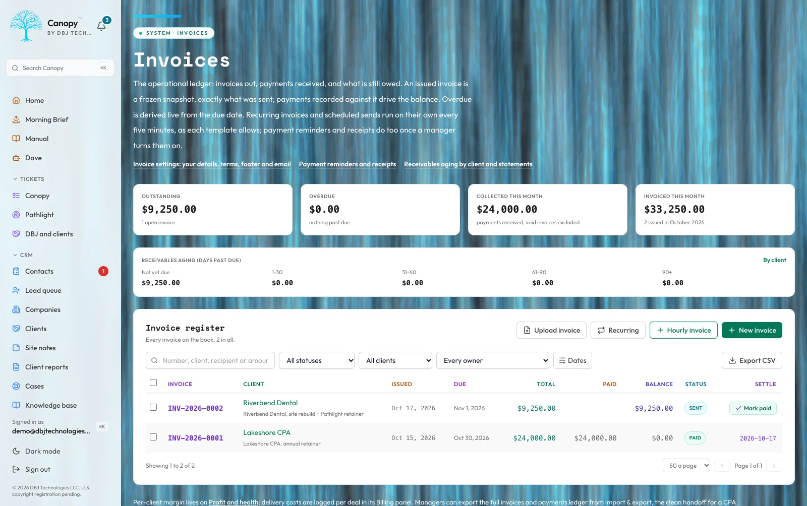Export the register as CSV
Screen dimensions: 807x506
coord(752,360)
